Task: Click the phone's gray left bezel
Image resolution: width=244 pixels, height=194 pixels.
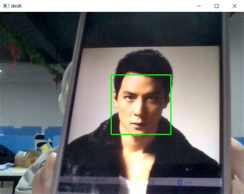Action: pyautogui.click(x=68, y=103)
